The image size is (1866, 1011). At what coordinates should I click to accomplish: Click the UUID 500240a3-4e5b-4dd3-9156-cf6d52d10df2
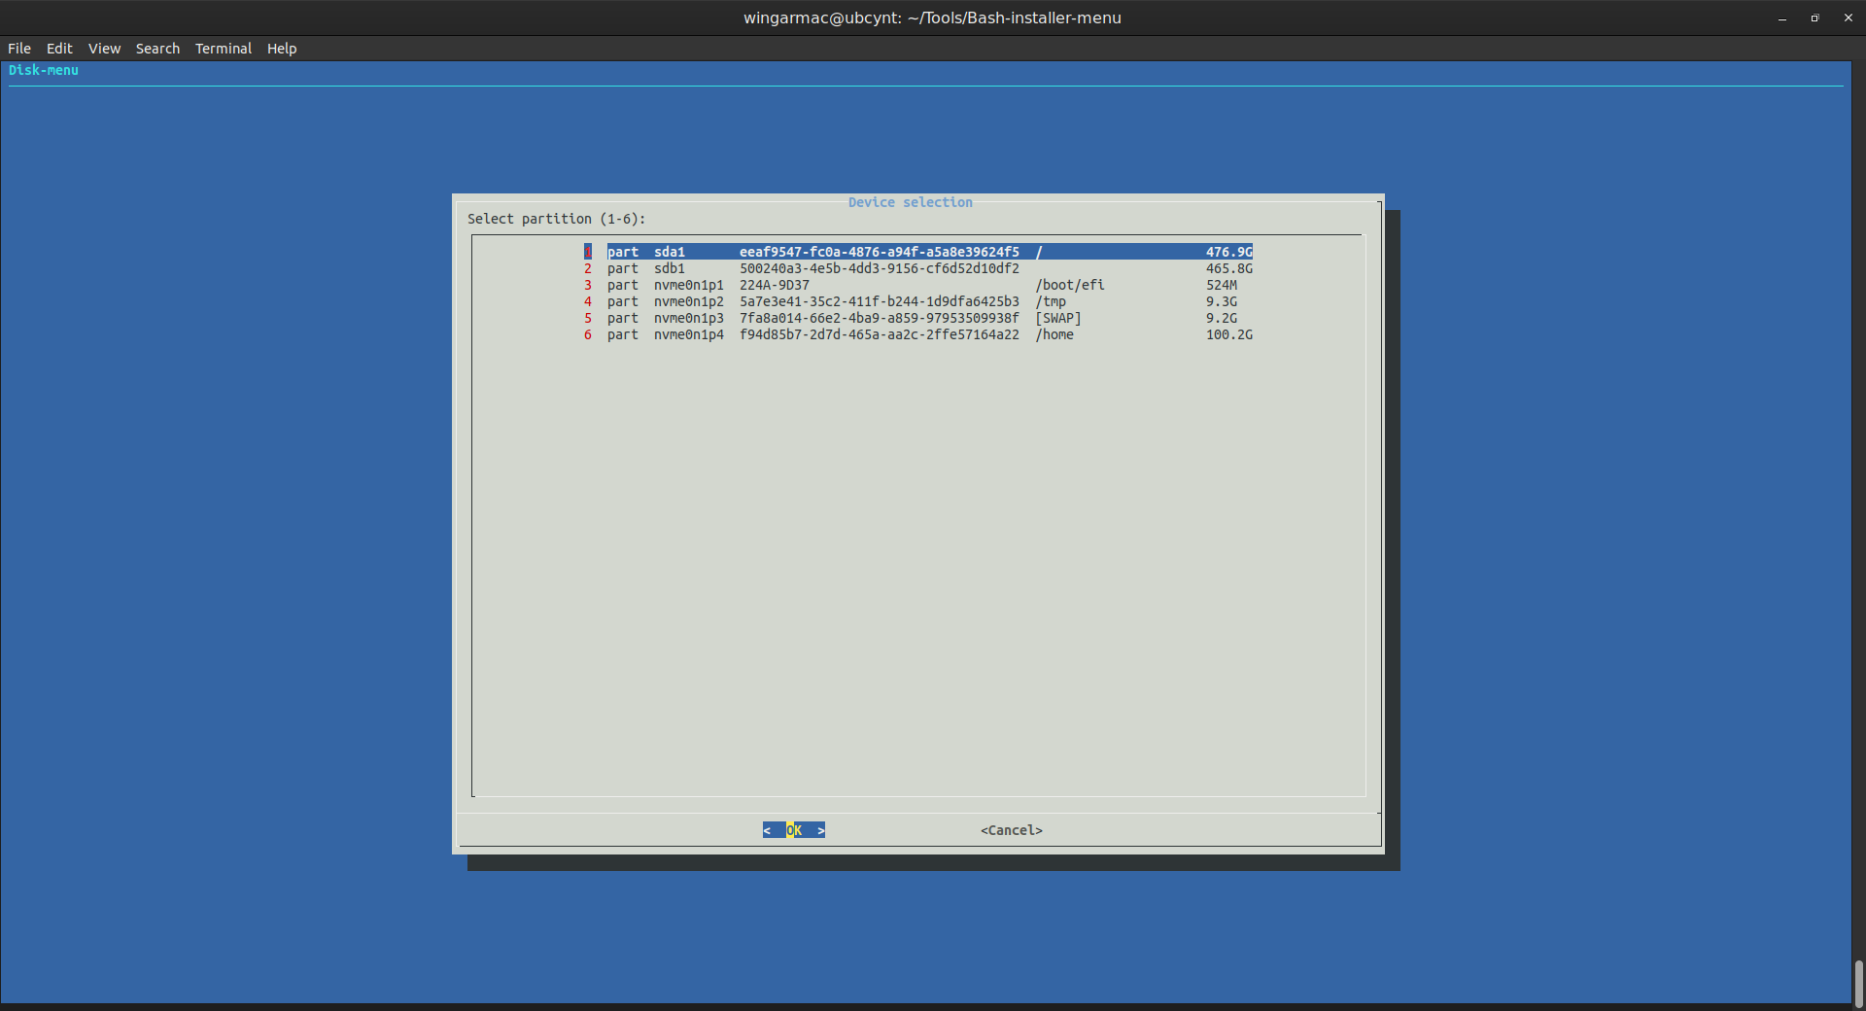click(880, 268)
